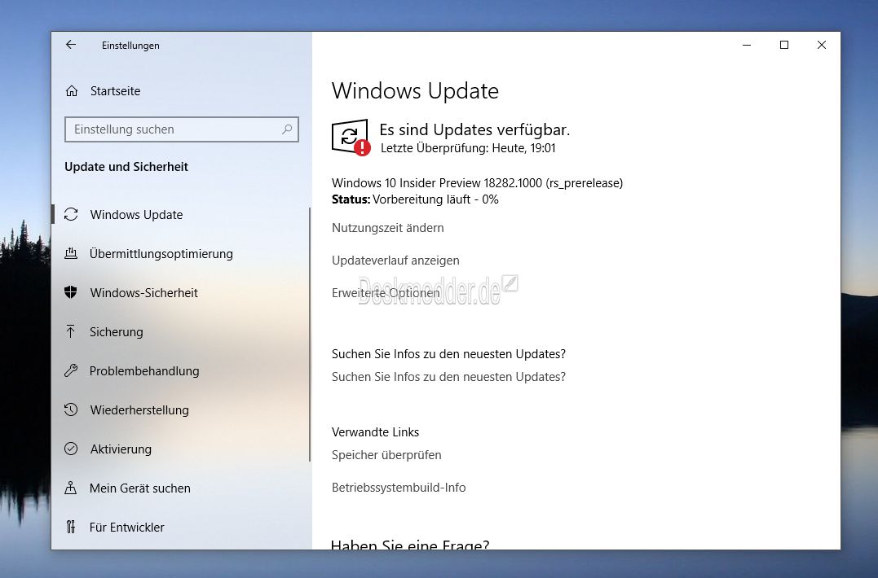The height and width of the screenshot is (578, 878).
Task: Click the Übermittlungsoptimierung sidebar icon
Action: (x=71, y=254)
